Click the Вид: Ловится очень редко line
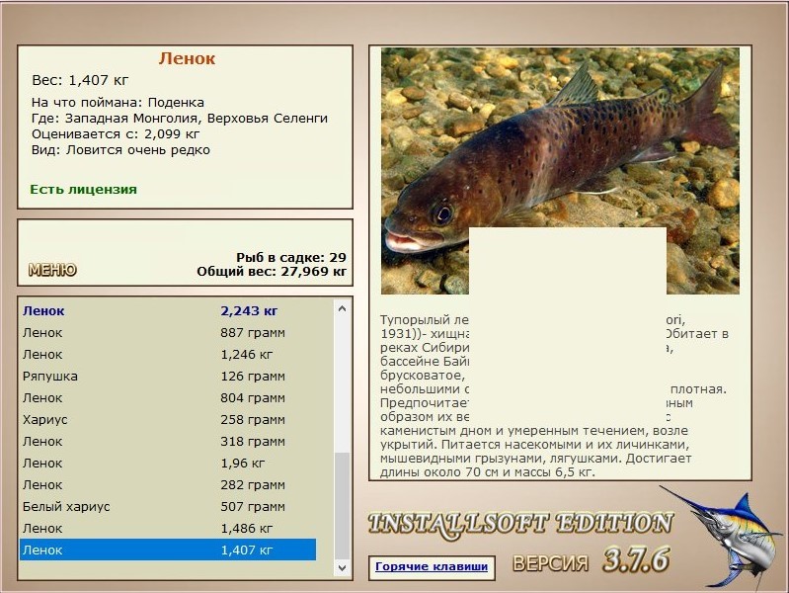The image size is (789, 593). tap(120, 150)
